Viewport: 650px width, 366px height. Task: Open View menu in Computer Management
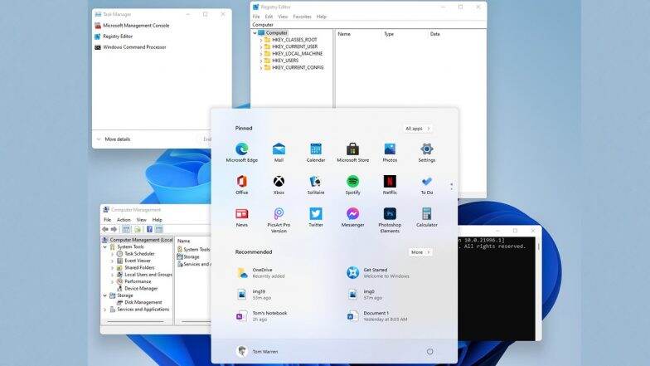[141, 219]
